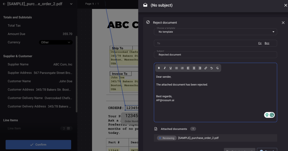
Task: Confirm the document
Action: (38, 145)
